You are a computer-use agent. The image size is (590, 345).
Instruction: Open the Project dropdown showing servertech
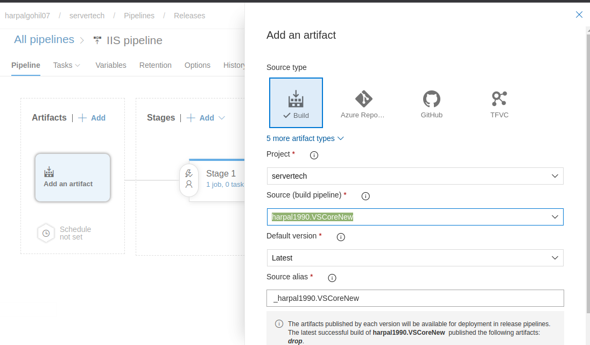[415, 176]
